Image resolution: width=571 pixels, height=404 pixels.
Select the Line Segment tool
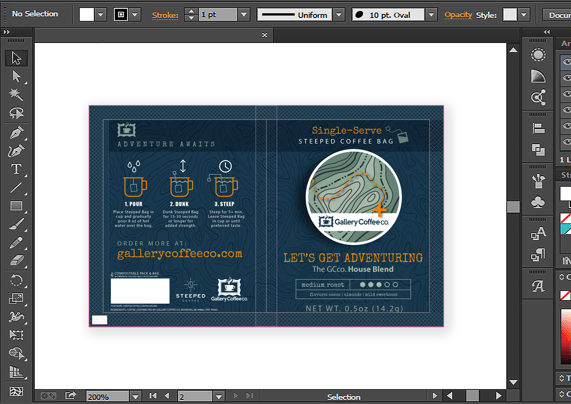pos(16,187)
